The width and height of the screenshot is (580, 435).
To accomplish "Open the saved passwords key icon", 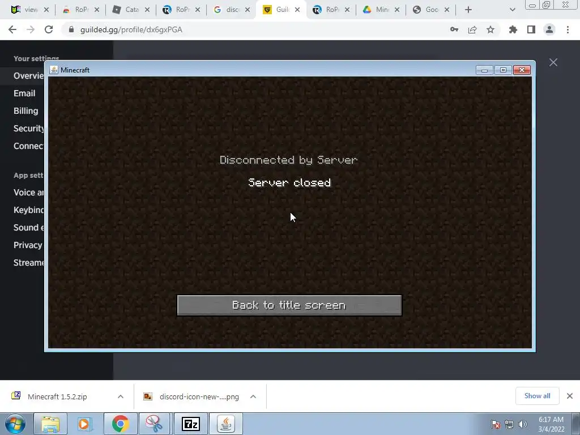I will pos(454,29).
